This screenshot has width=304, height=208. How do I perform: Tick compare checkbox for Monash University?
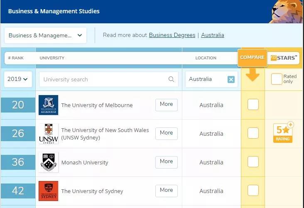(253, 162)
